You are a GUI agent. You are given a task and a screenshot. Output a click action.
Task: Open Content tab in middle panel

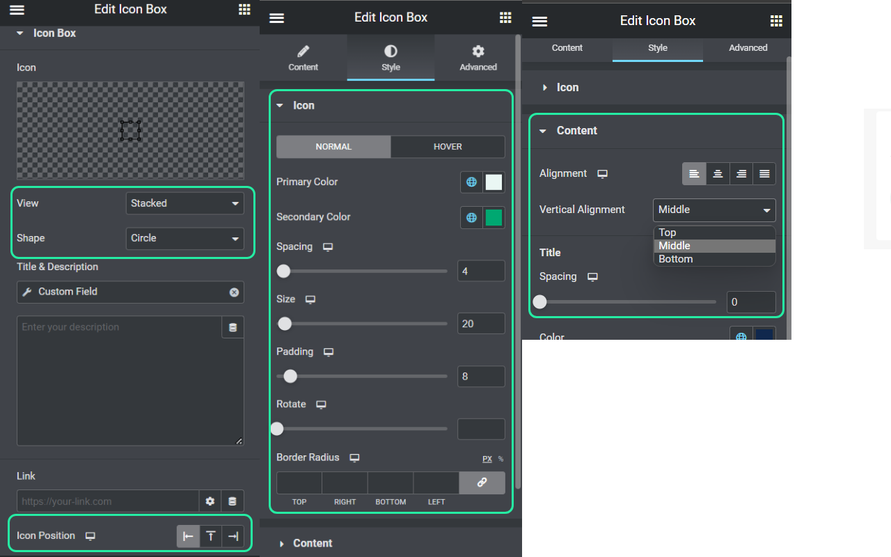(303, 58)
